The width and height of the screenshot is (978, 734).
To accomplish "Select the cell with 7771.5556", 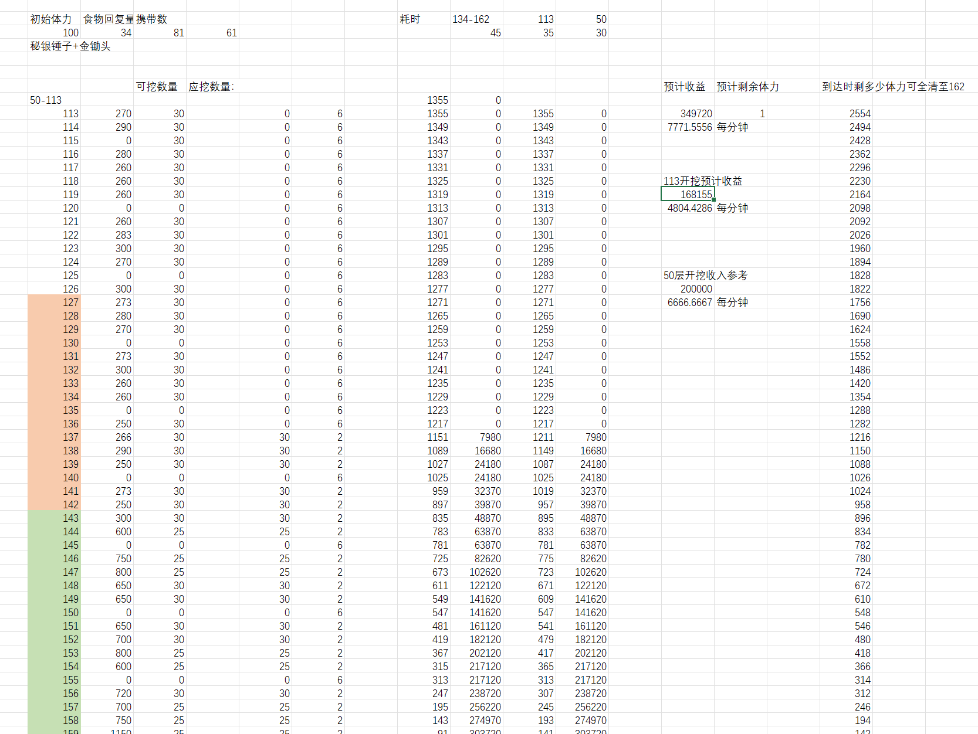I will click(688, 127).
